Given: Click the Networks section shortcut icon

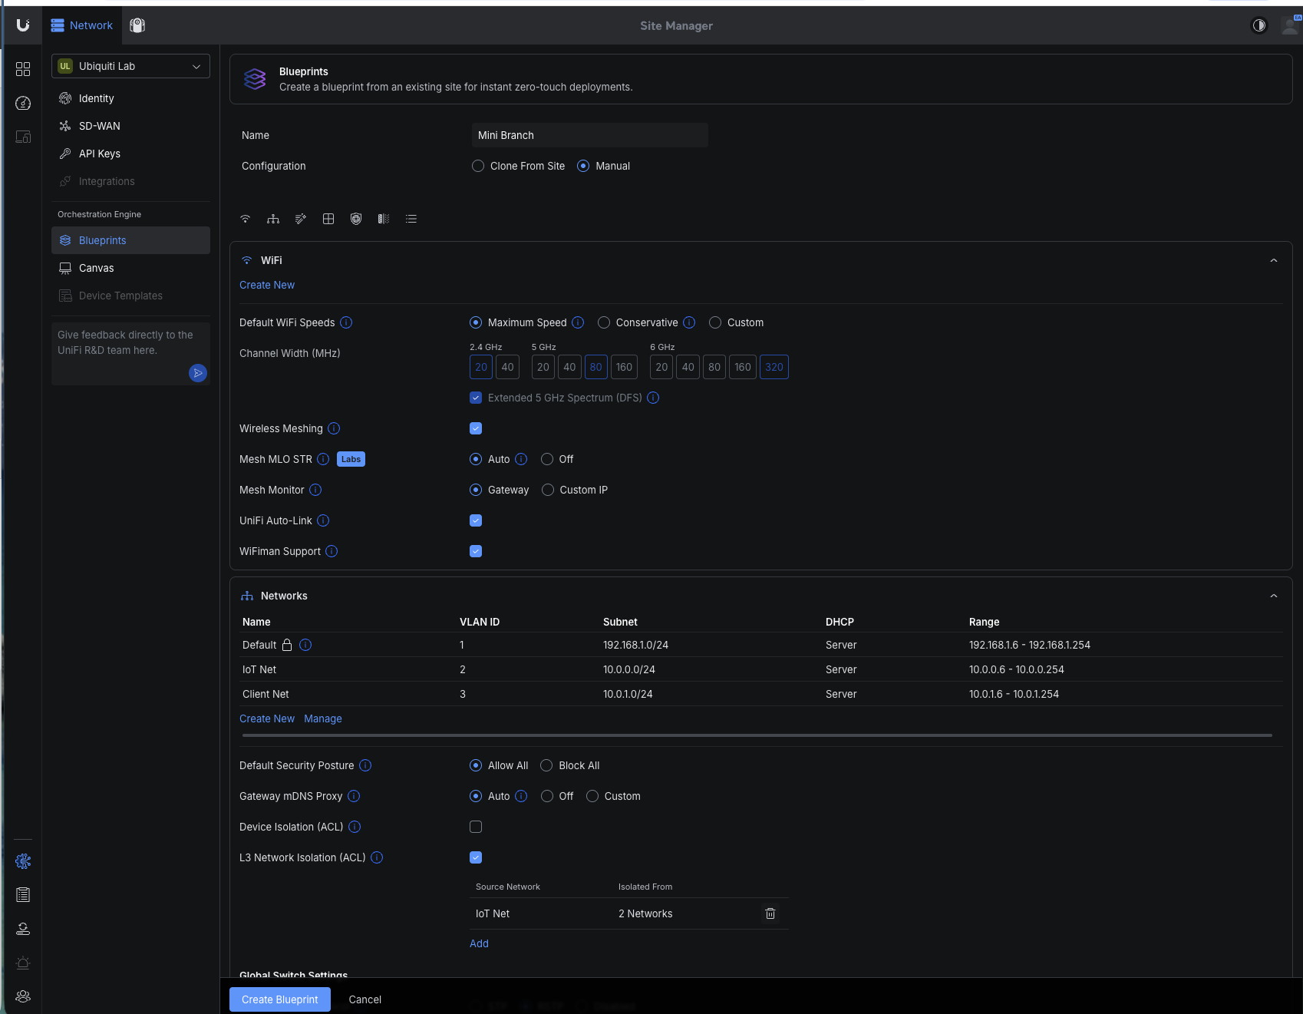Looking at the screenshot, I should pos(273,219).
